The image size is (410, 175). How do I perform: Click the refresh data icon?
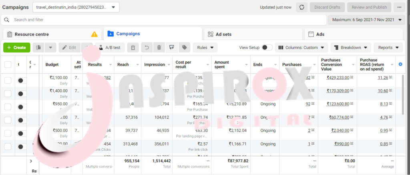click(x=301, y=7)
